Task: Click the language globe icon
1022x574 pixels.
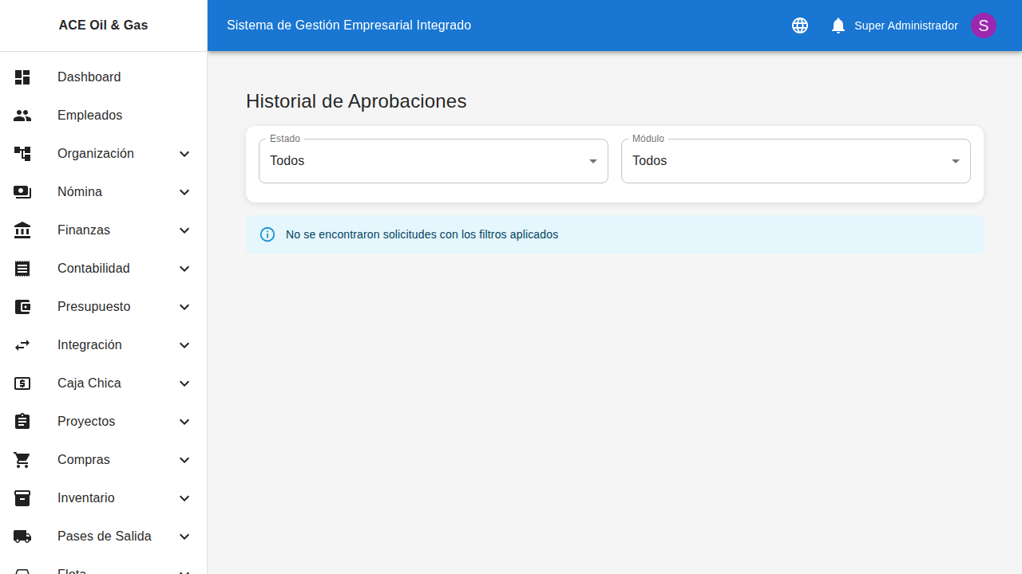Action: coord(799,26)
